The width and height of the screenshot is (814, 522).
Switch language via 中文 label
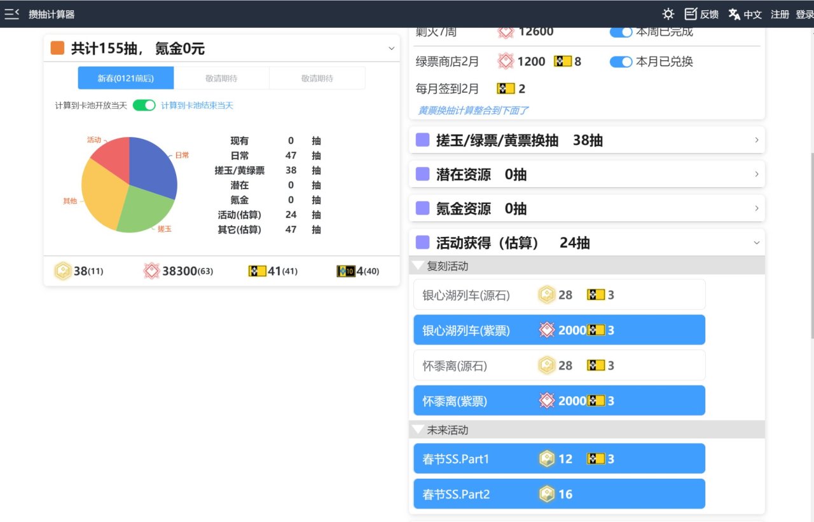tap(753, 14)
